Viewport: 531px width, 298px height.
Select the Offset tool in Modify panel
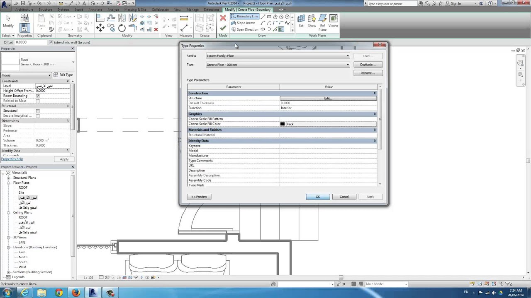(111, 18)
